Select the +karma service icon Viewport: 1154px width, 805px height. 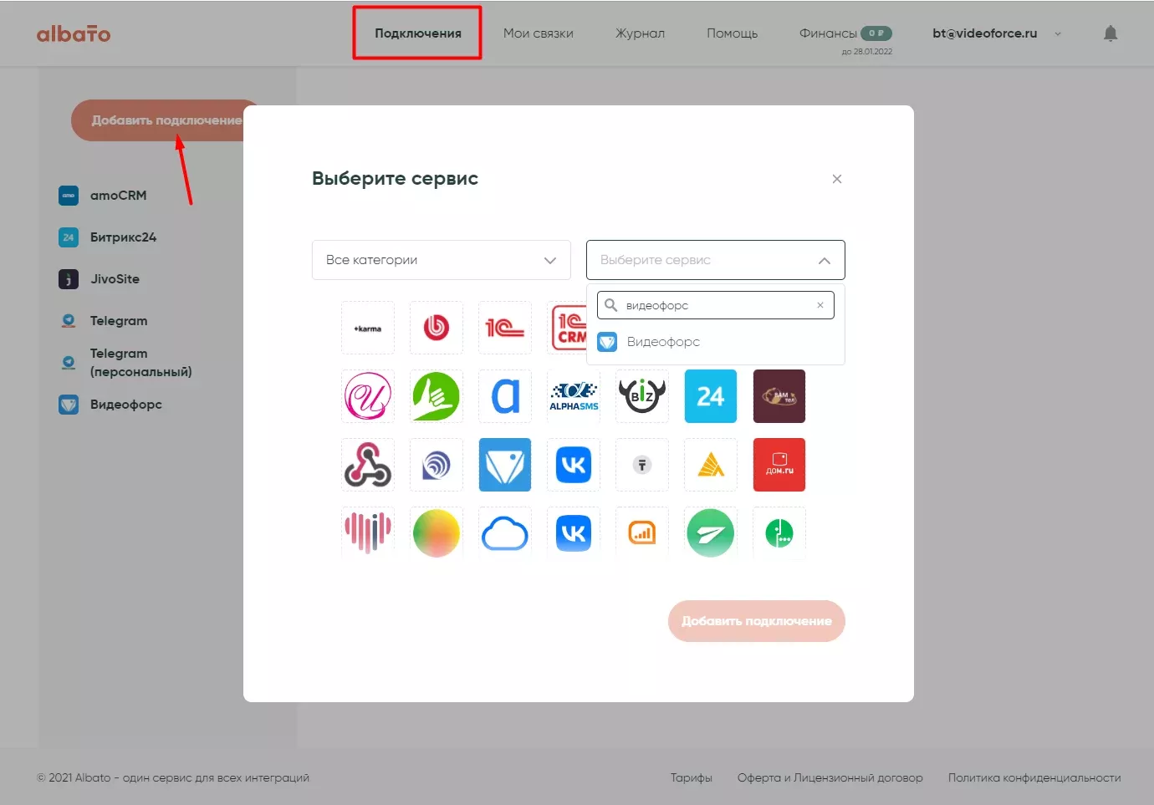pos(368,328)
